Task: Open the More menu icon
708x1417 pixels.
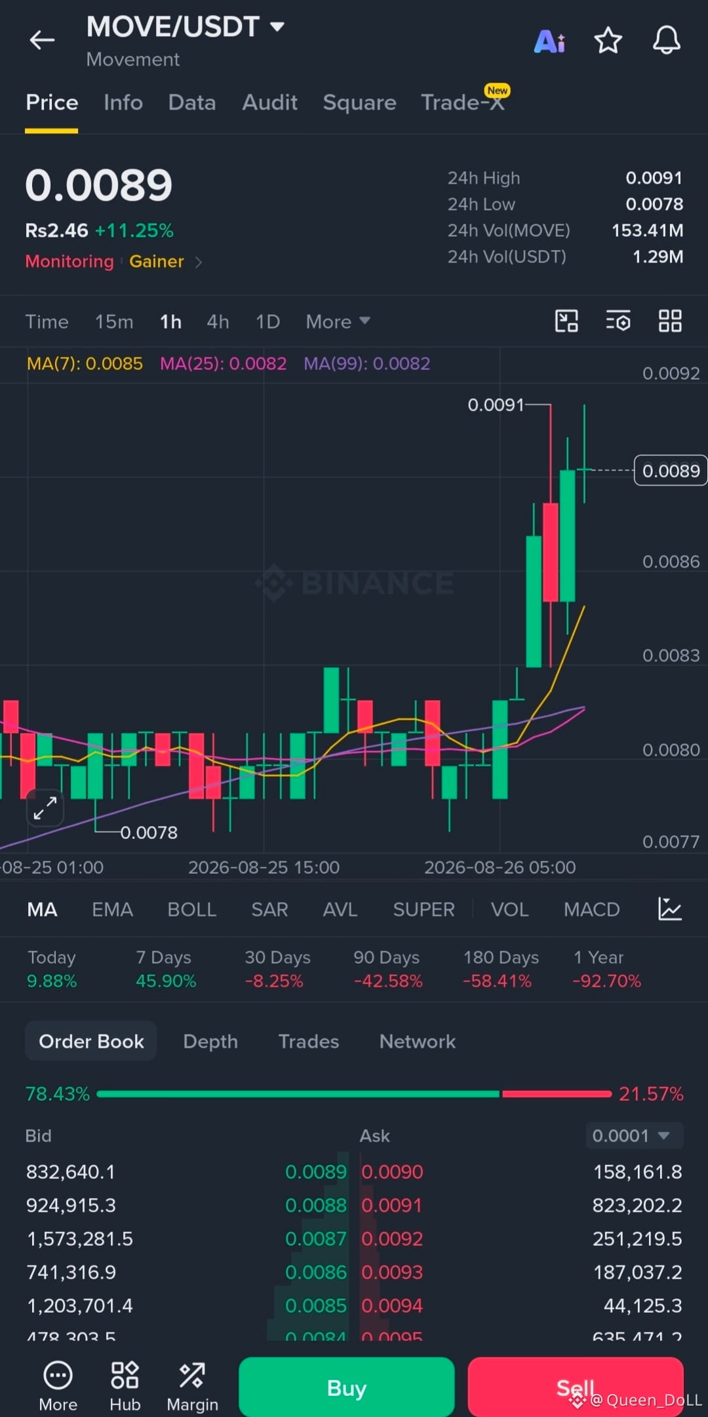Action: coord(58,1387)
